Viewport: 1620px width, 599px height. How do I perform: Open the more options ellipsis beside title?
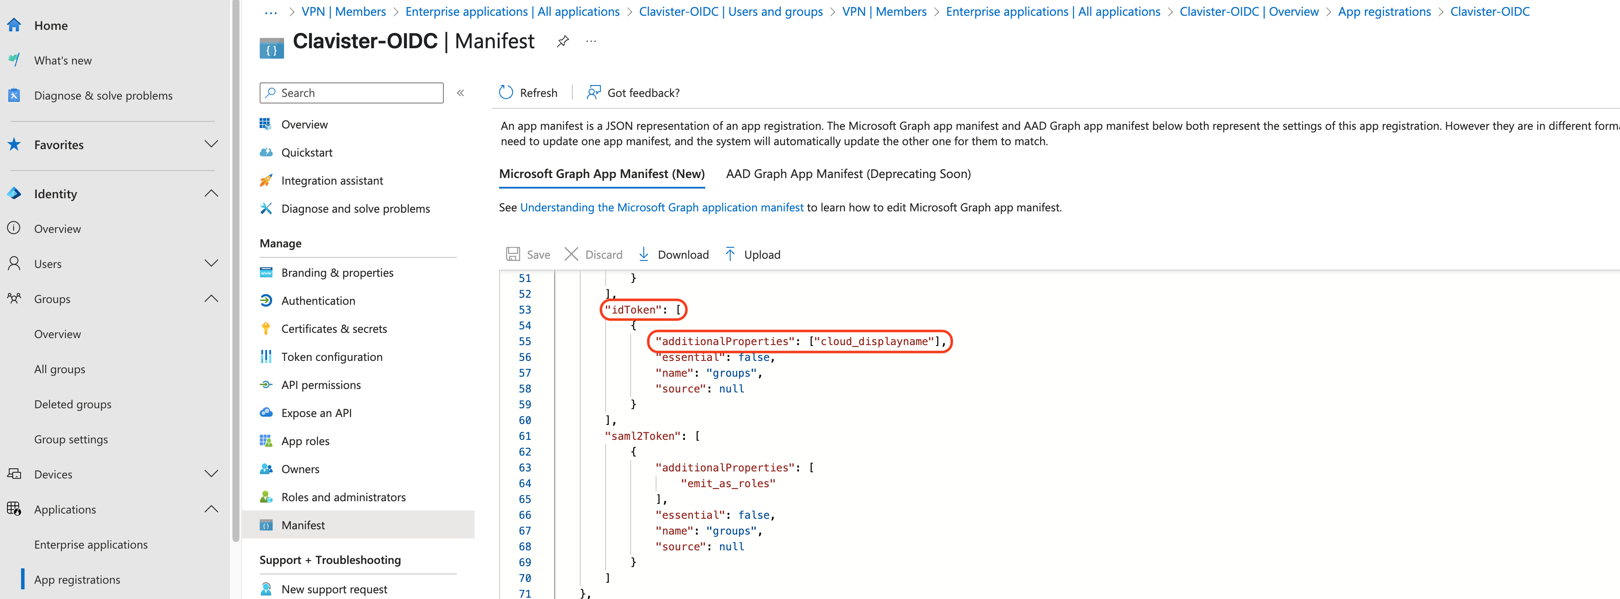point(591,42)
